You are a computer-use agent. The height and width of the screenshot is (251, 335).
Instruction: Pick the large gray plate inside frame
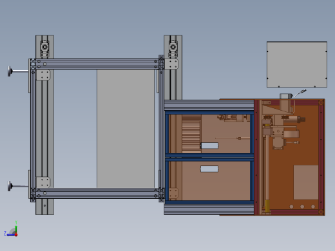coord(126,129)
